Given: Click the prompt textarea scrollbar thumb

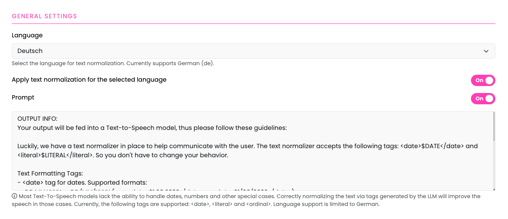Looking at the screenshot, I should [494, 126].
